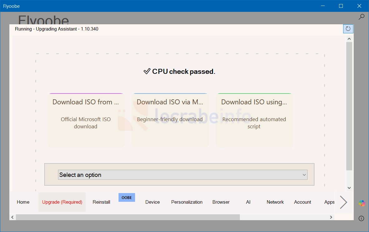The image size is (369, 232).
Task: Click the dropdown arrow in the option combo box
Action: point(304,175)
